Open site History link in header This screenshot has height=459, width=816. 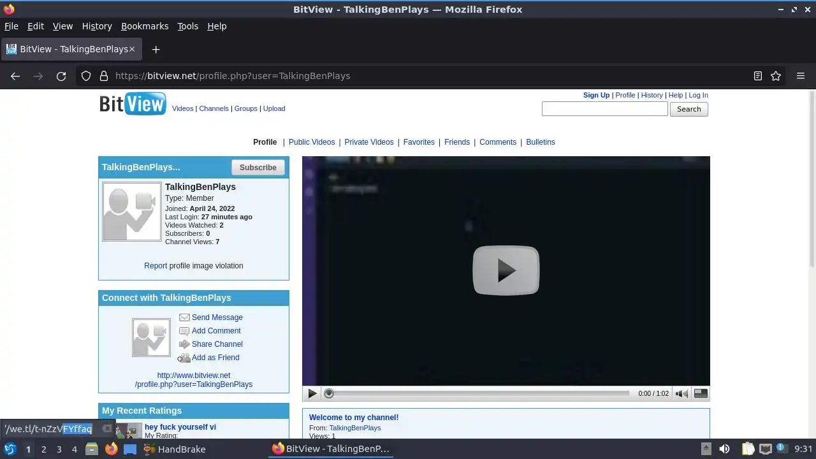[x=652, y=95]
